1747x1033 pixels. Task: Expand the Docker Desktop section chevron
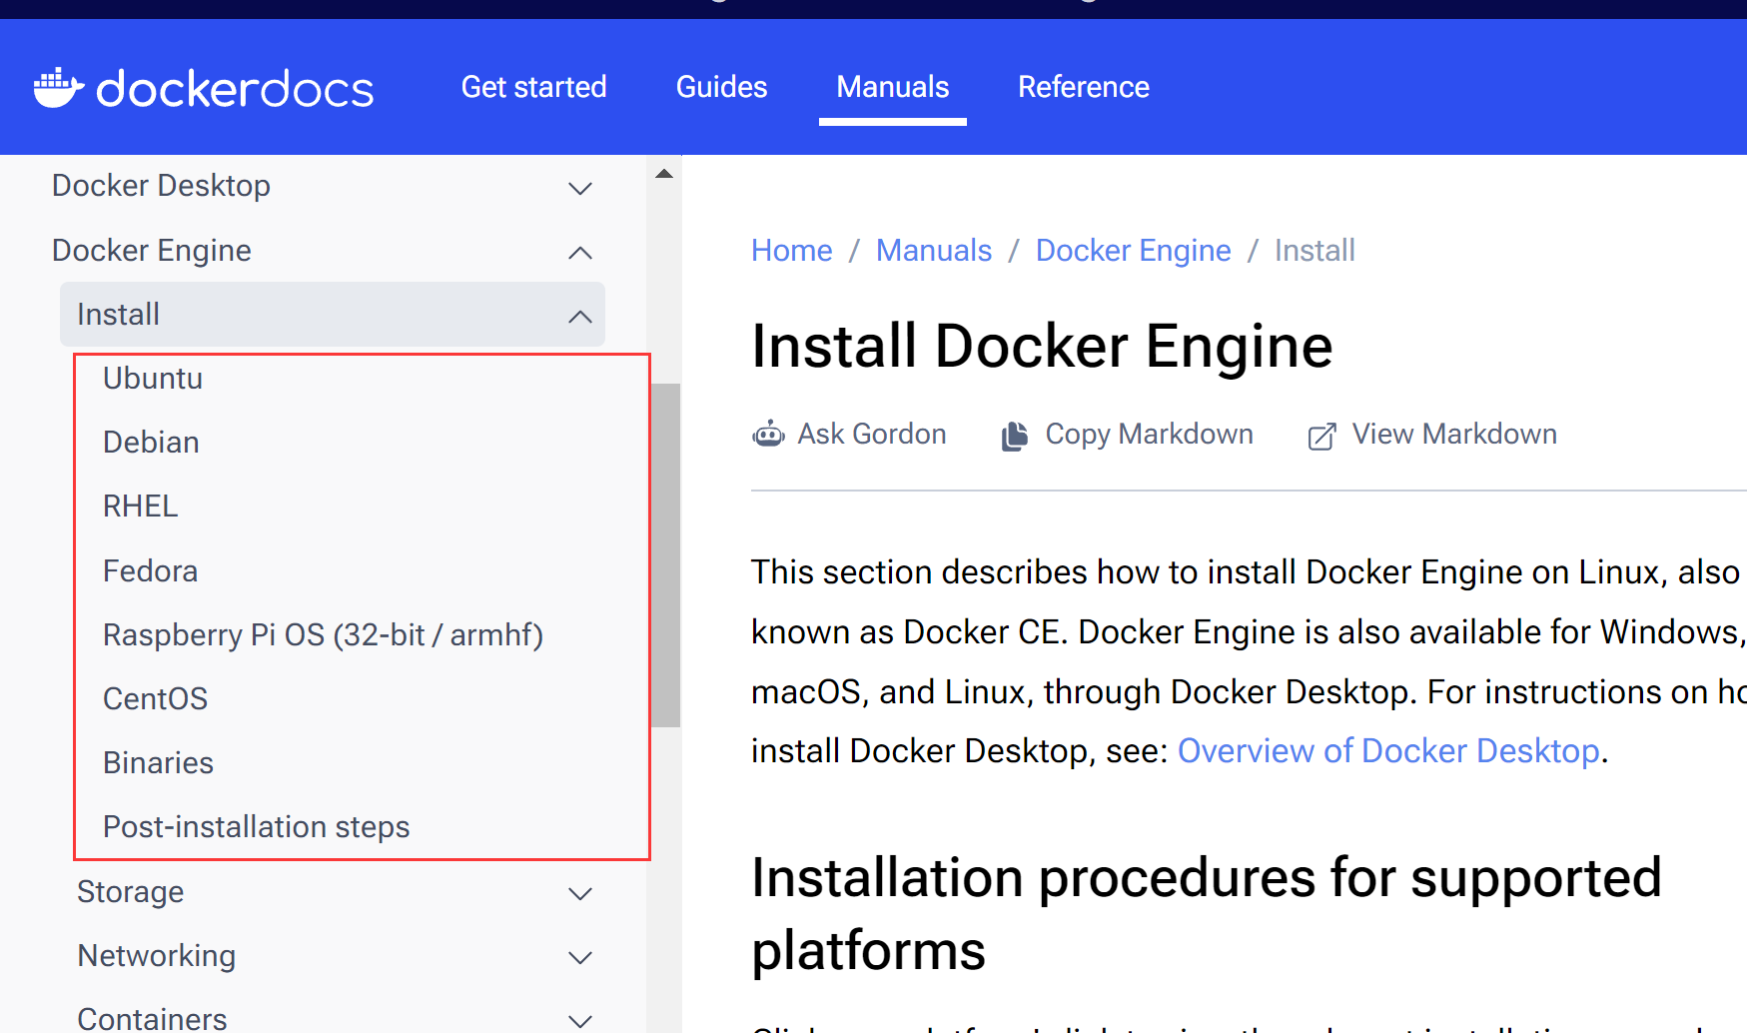[580, 188]
